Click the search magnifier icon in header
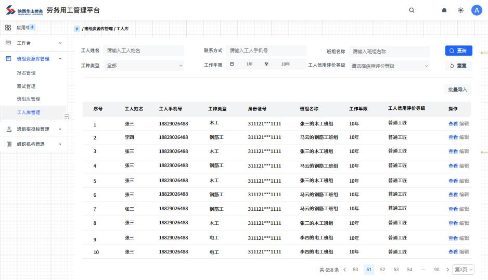 (x=412, y=10)
